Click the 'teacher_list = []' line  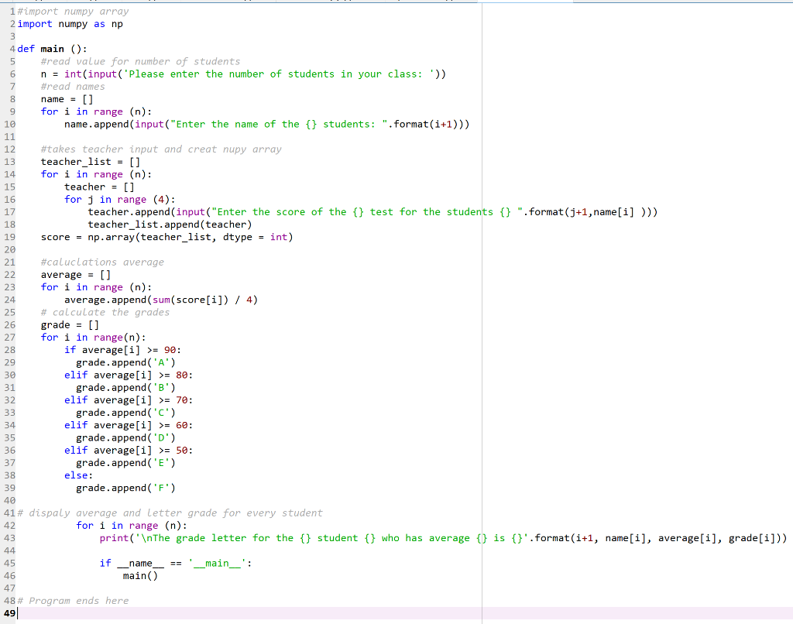coord(91,162)
